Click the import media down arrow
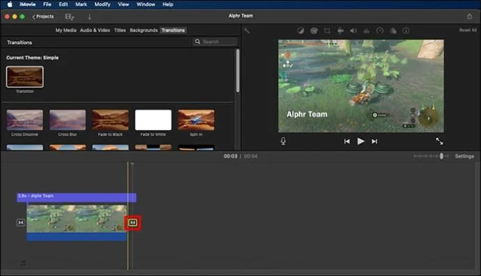Screen dimensions: 481x276 89,17
